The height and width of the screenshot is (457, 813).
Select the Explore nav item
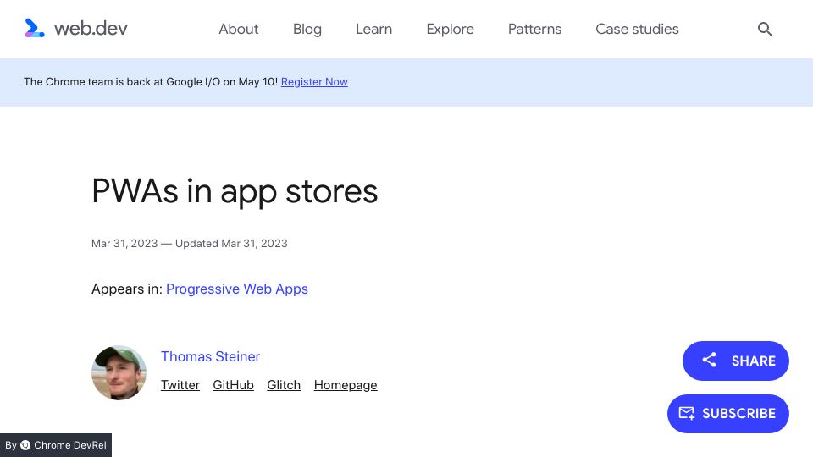click(x=450, y=29)
